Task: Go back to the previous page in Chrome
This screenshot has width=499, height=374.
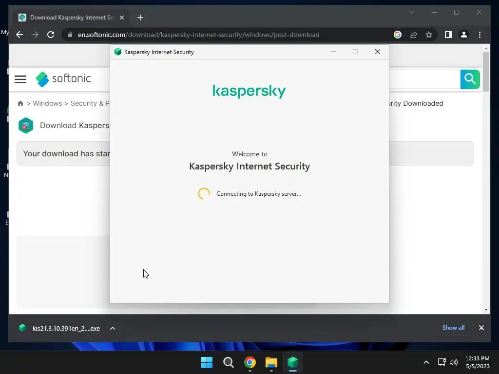Action: (19, 35)
